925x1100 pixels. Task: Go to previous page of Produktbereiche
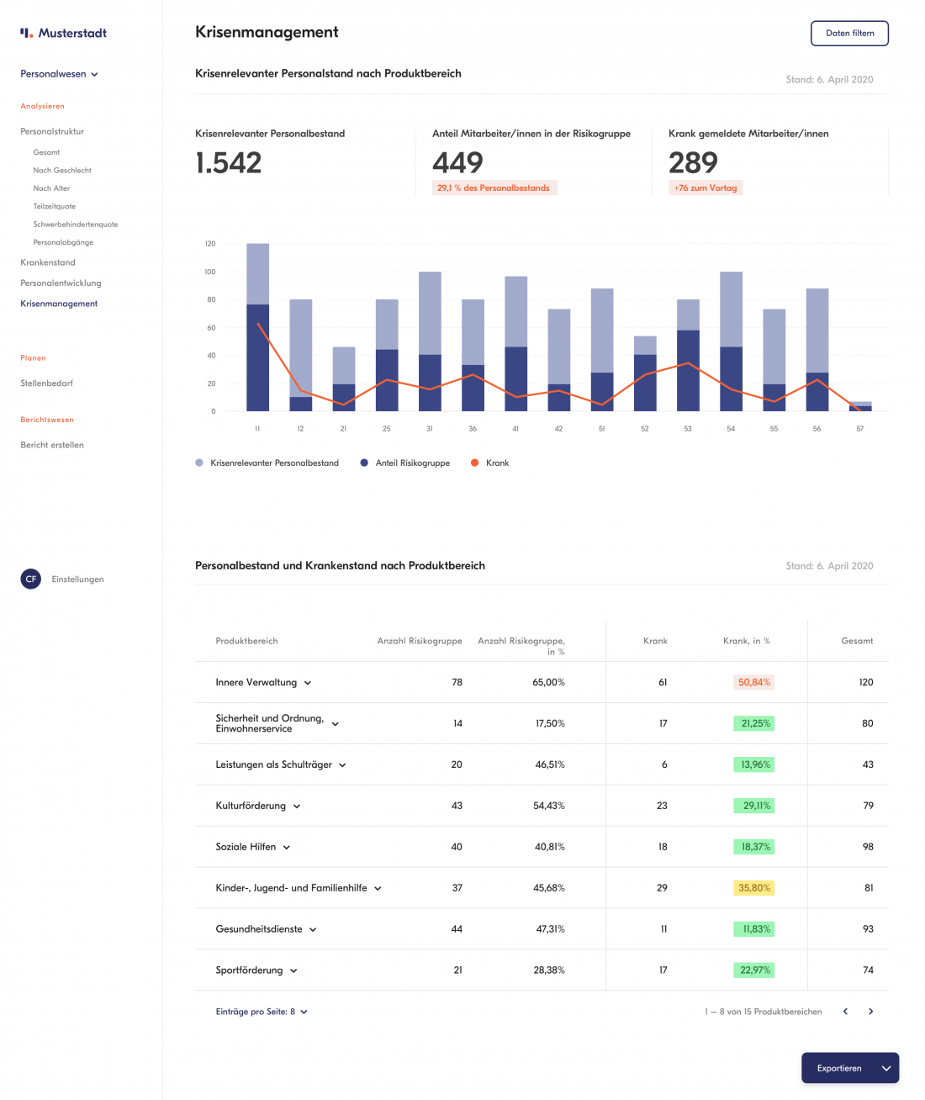(845, 1012)
